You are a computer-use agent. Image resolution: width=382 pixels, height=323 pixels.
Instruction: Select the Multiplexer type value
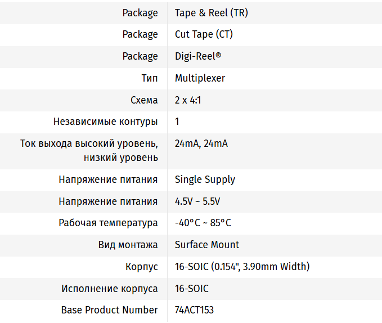point(200,78)
